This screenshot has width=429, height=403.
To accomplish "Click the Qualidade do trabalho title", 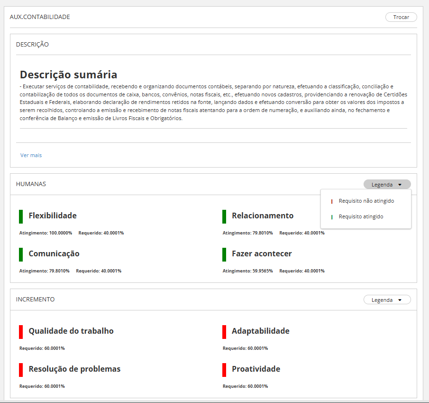I will pos(71,331).
